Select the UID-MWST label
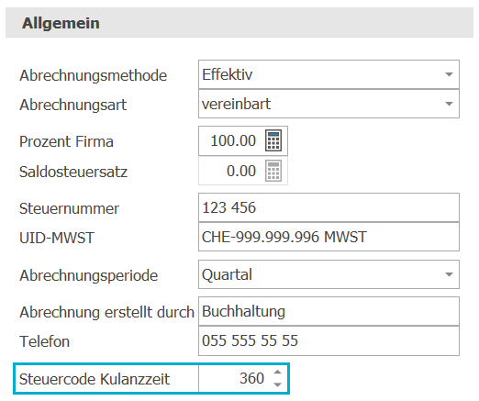The image size is (479, 401). click(57, 238)
